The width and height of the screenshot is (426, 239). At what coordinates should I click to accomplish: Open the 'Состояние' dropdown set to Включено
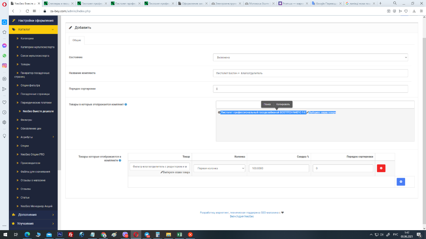click(x=311, y=57)
